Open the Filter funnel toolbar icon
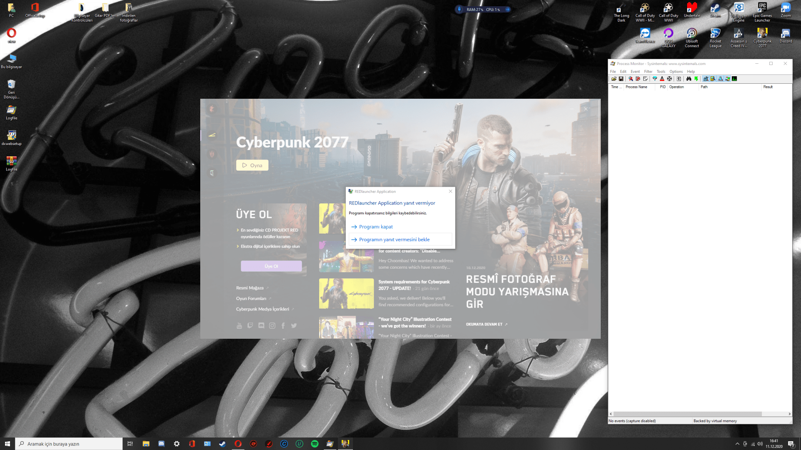Viewport: 801px width, 450px height. click(655, 79)
